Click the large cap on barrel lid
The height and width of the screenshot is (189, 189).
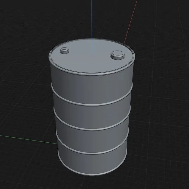(117, 55)
